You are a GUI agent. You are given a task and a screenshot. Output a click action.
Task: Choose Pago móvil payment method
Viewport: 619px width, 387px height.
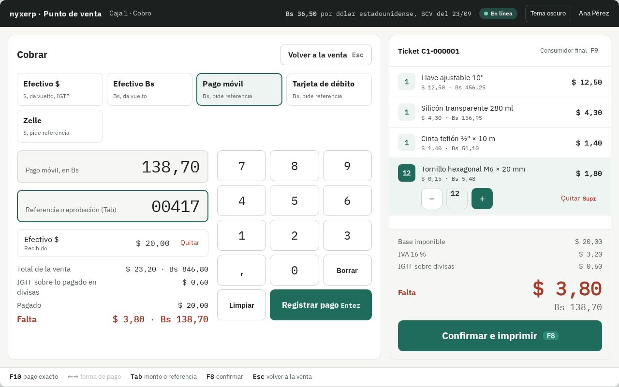click(239, 89)
